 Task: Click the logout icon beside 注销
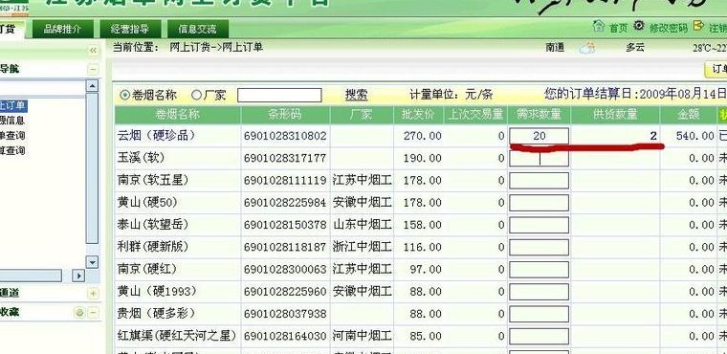point(698,25)
